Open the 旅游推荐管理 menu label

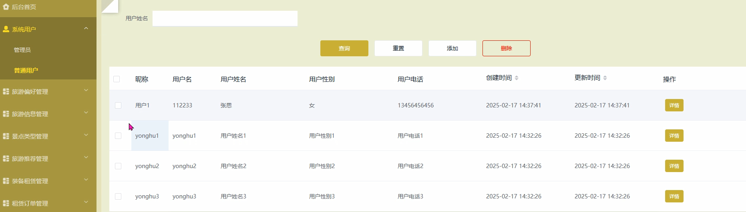[30, 159]
